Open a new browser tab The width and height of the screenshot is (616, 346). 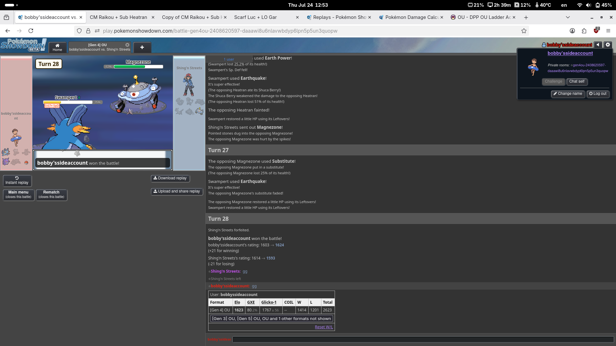tap(526, 17)
